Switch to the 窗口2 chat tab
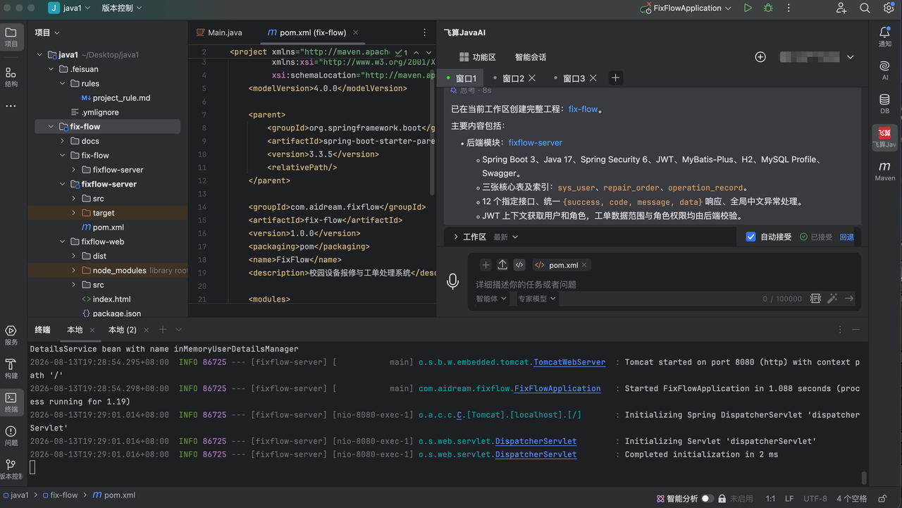Image resolution: width=902 pixels, height=508 pixels. (513, 78)
